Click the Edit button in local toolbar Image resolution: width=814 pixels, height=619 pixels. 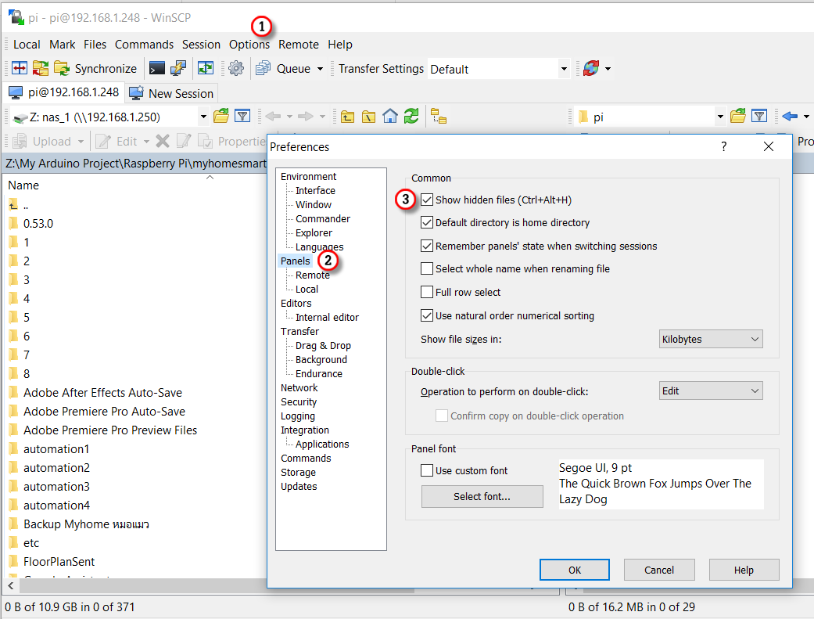click(x=117, y=142)
